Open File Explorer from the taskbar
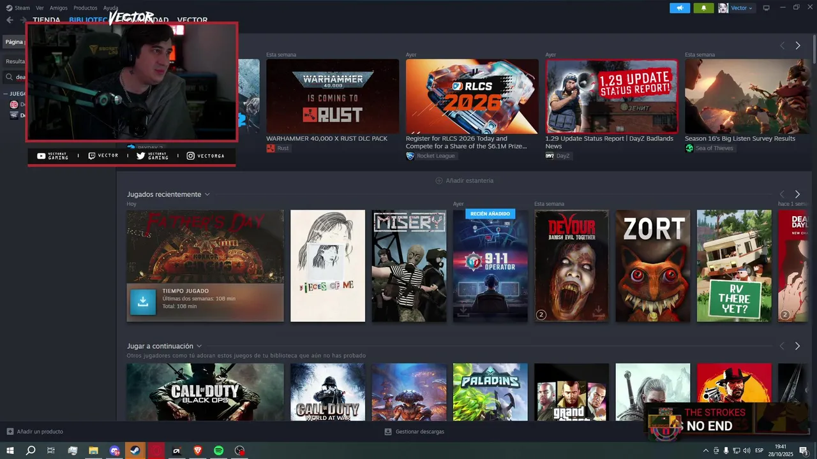Image resolution: width=817 pixels, height=459 pixels. (x=93, y=451)
